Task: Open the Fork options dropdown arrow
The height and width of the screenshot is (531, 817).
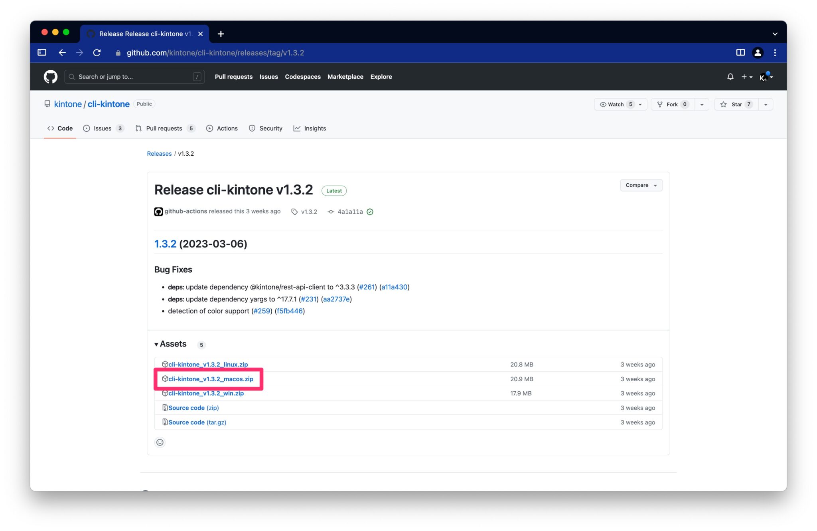Action: point(702,104)
